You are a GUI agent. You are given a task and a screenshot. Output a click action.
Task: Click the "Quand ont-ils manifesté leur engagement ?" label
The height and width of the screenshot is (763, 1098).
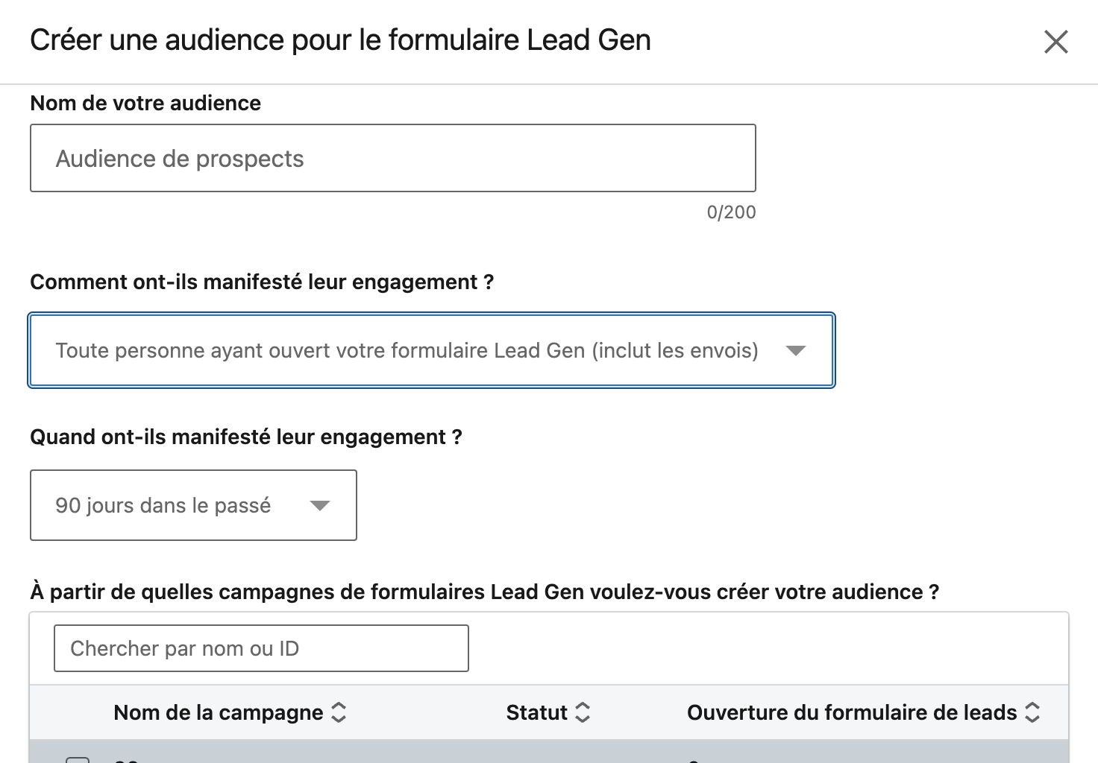(x=246, y=437)
